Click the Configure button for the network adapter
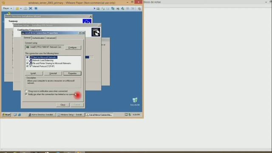 tap(73, 47)
